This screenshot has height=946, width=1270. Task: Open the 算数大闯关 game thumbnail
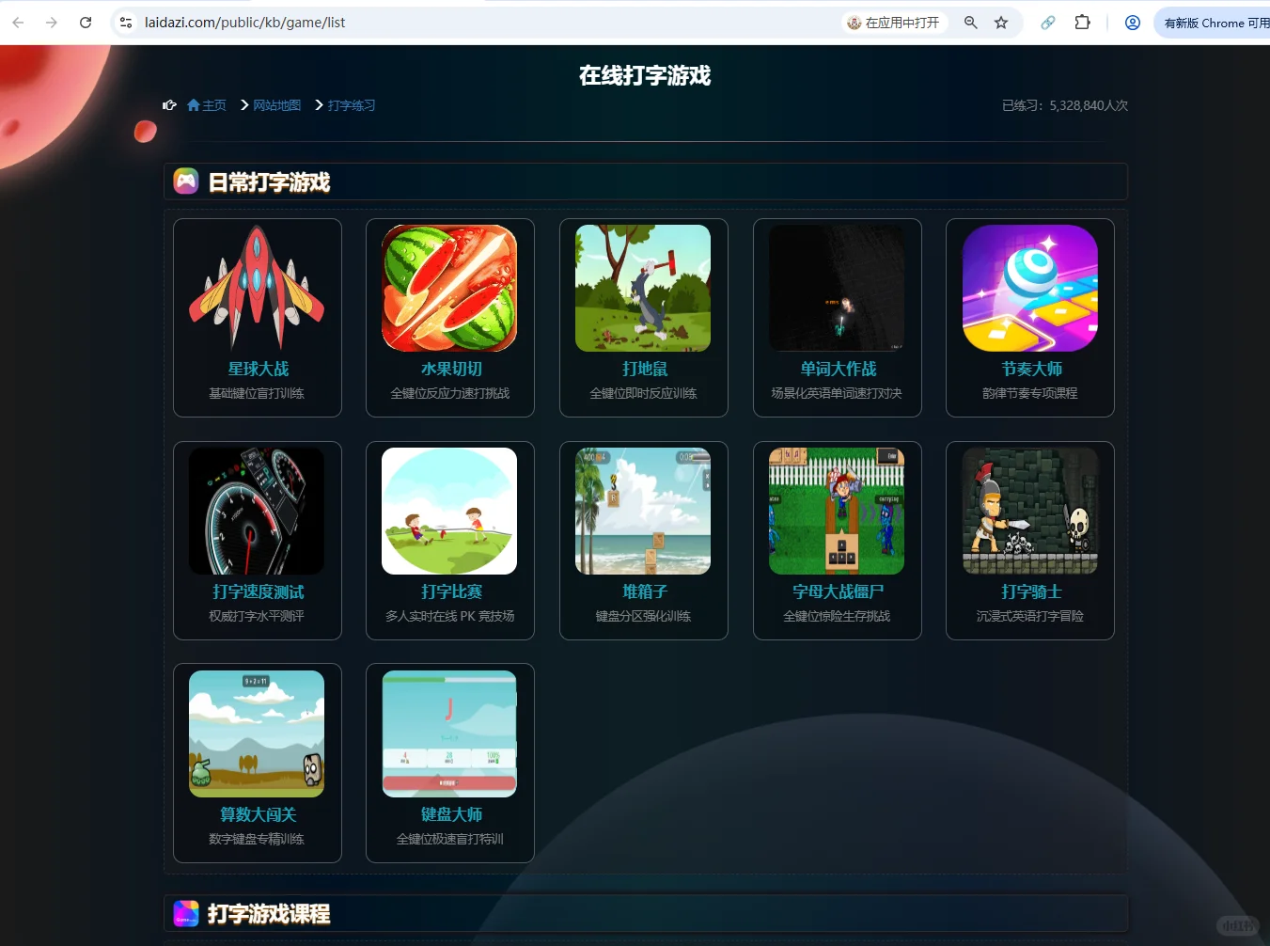257,733
